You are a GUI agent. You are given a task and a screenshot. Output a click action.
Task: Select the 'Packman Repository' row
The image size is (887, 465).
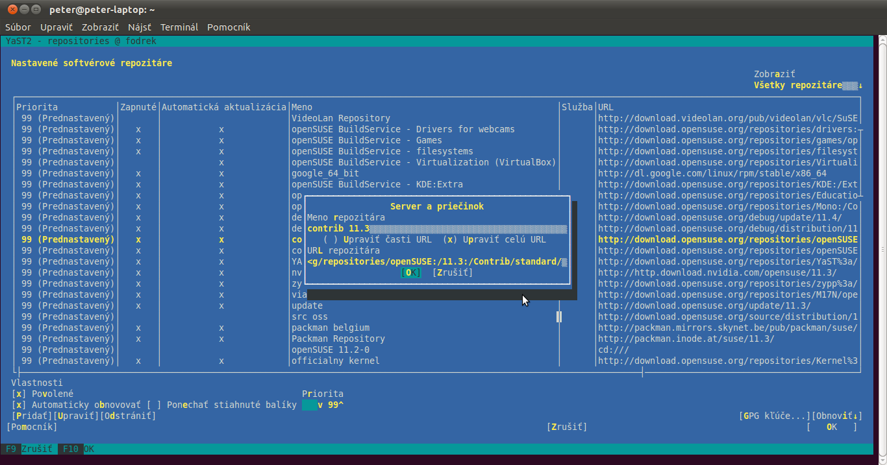437,339
